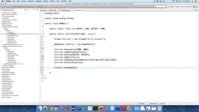Select the Static Explanation project
This screenshot has width=199, height=112.
pyautogui.click(x=9, y=82)
